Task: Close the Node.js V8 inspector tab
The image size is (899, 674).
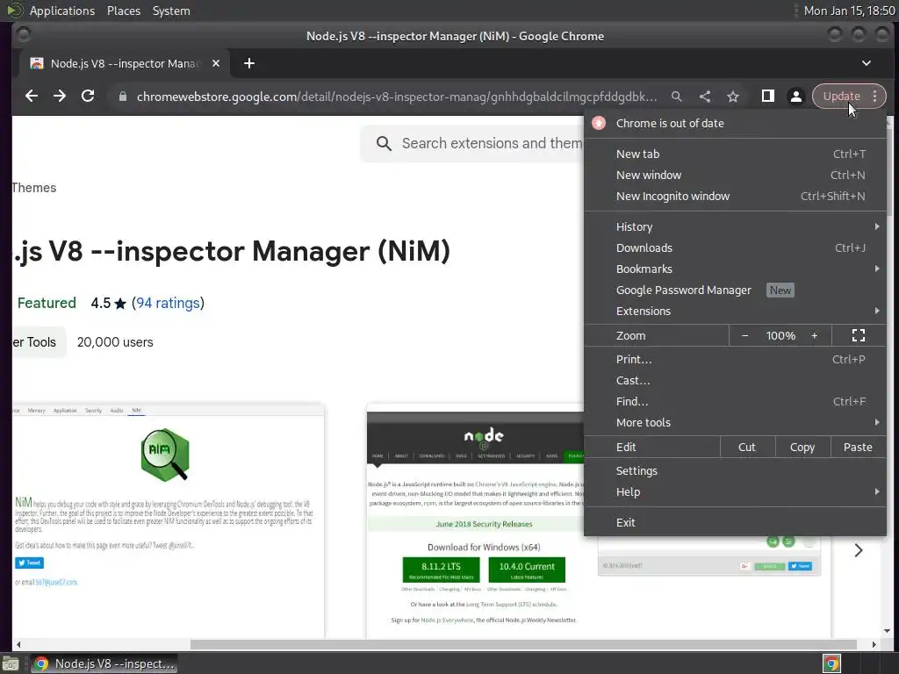Action: click(x=216, y=63)
